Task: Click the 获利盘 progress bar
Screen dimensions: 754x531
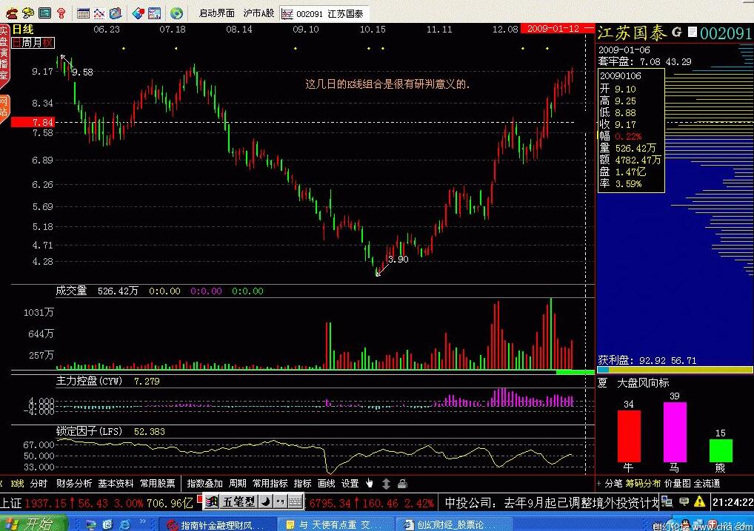Action: [x=675, y=370]
